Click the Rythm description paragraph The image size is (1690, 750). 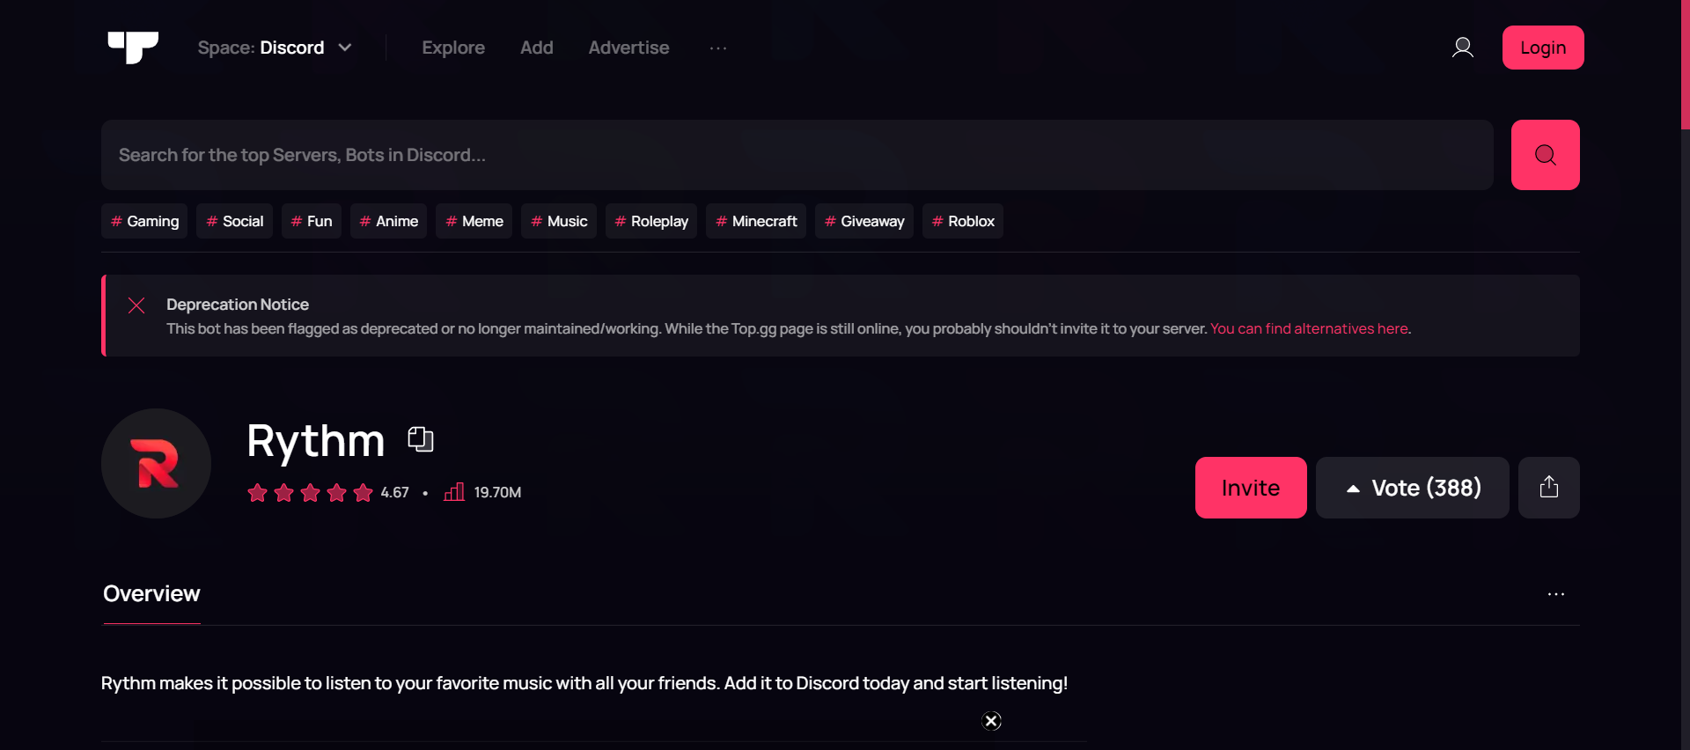(584, 683)
